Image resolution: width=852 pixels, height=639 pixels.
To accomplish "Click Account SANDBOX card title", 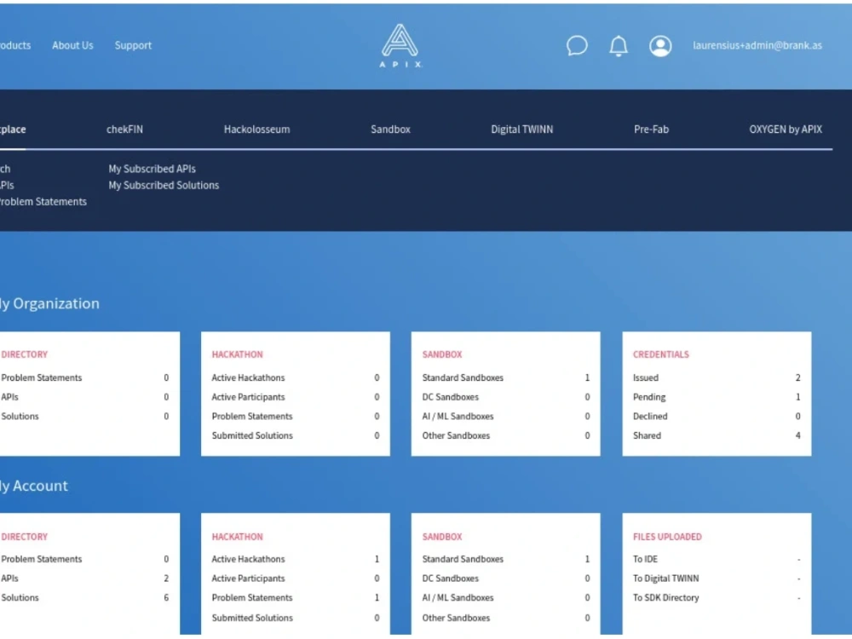I will [x=442, y=536].
